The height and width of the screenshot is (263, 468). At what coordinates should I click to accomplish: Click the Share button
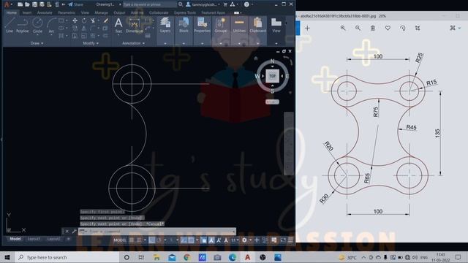click(76, 4)
